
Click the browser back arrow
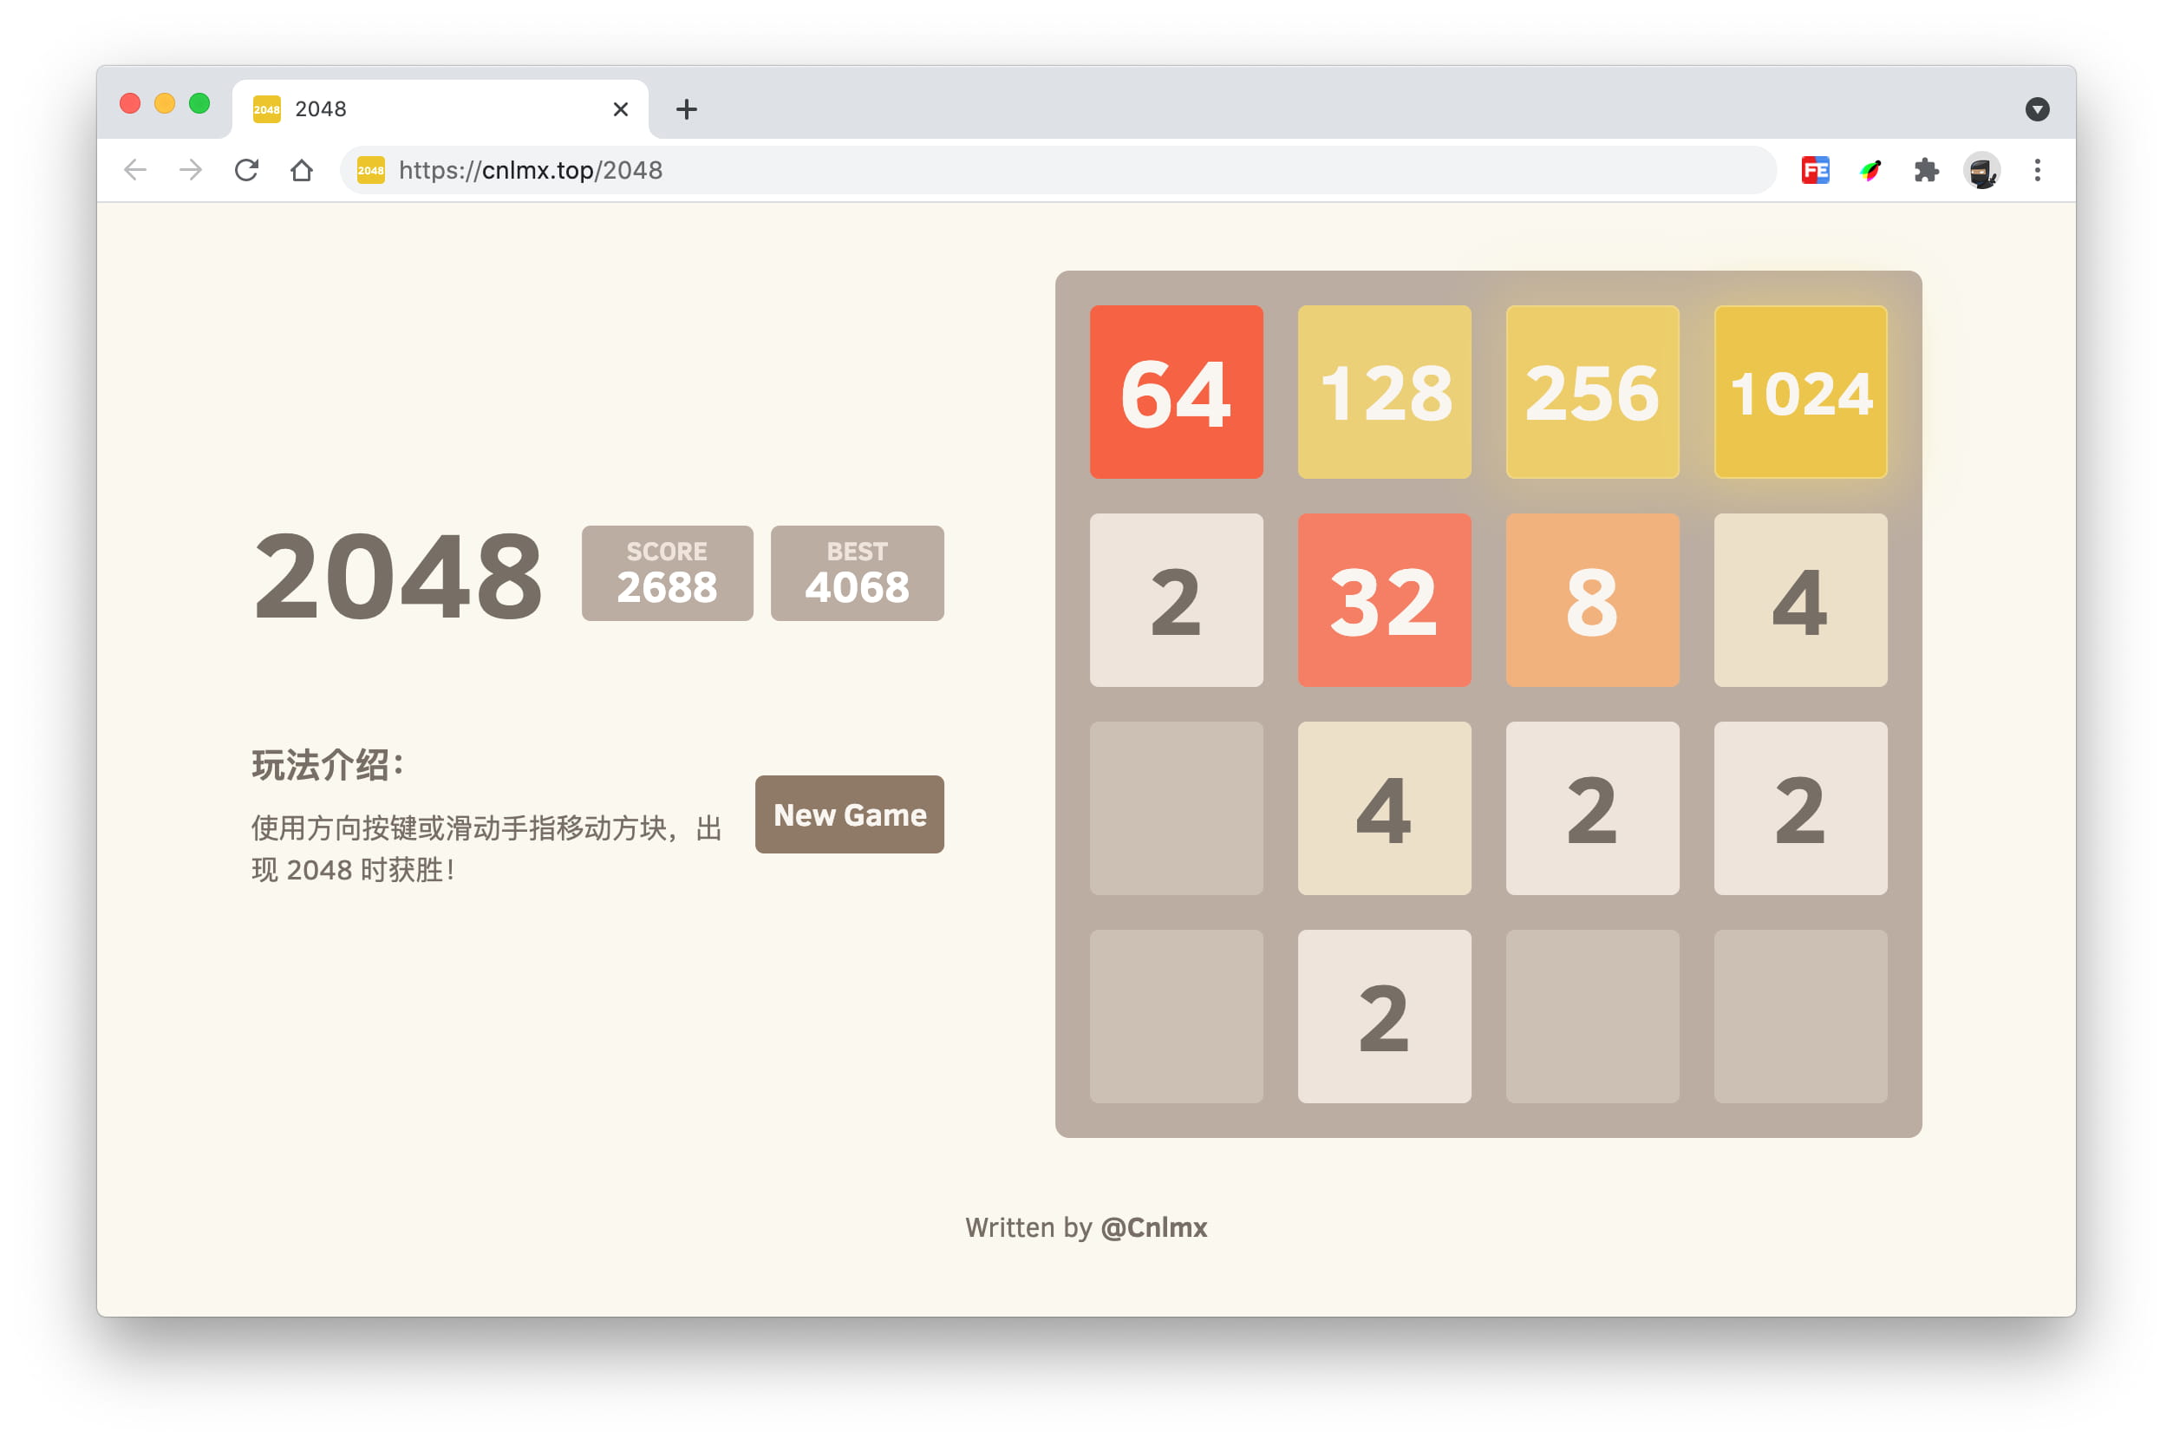[x=135, y=170]
